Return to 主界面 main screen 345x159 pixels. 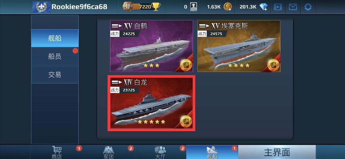click(x=277, y=152)
